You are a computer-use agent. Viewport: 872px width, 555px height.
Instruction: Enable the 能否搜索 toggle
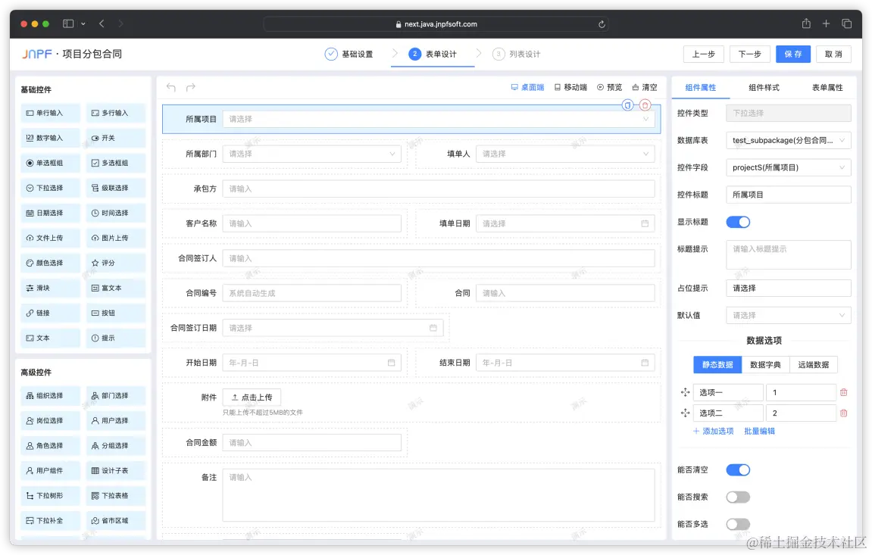coord(736,497)
